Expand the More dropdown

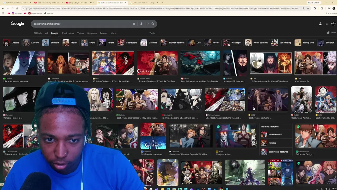(x=114, y=33)
